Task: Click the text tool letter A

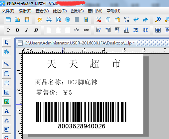Action: (7, 111)
